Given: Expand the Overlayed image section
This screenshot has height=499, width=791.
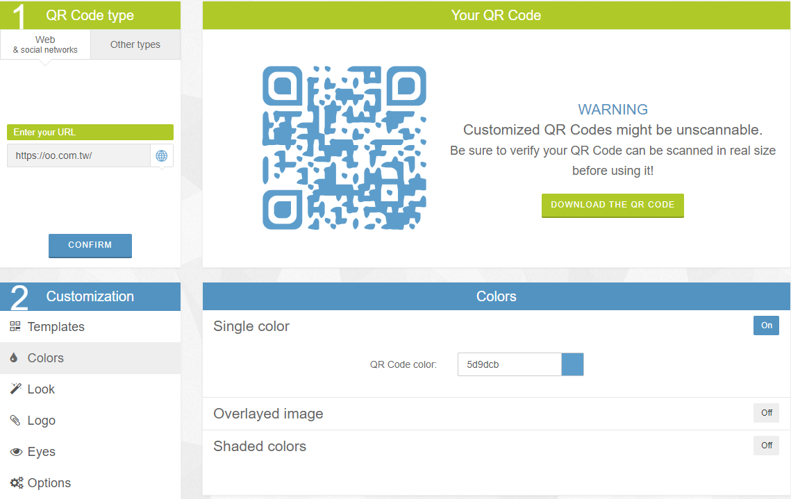Looking at the screenshot, I should (268, 414).
